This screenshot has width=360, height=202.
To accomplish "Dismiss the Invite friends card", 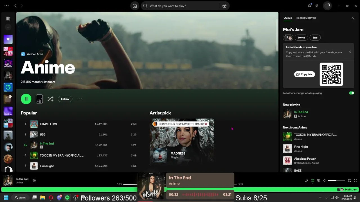I will [350, 52].
